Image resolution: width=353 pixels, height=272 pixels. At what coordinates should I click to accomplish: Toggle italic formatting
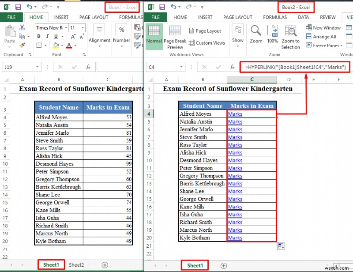[x=46, y=36]
